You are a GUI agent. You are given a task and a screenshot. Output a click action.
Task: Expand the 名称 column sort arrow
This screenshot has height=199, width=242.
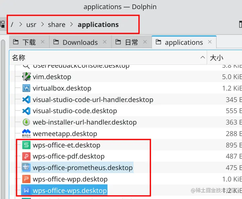click(203, 58)
